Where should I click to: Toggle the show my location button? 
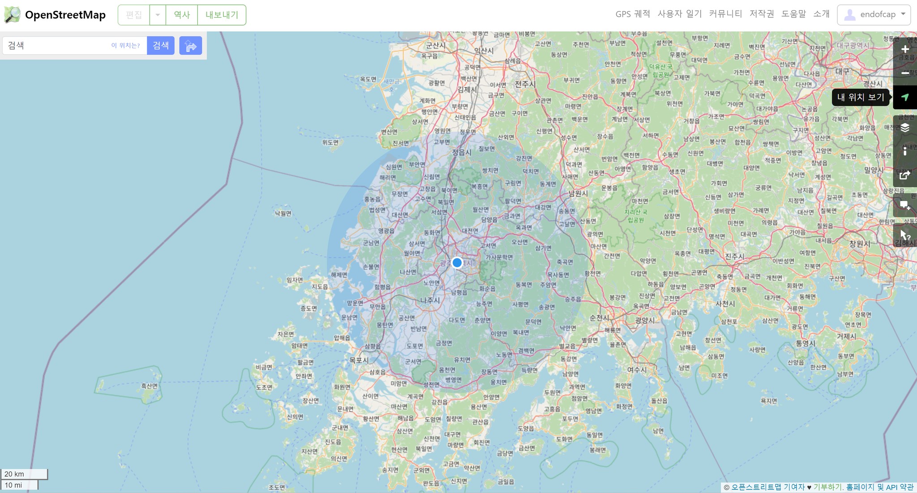pyautogui.click(x=905, y=97)
